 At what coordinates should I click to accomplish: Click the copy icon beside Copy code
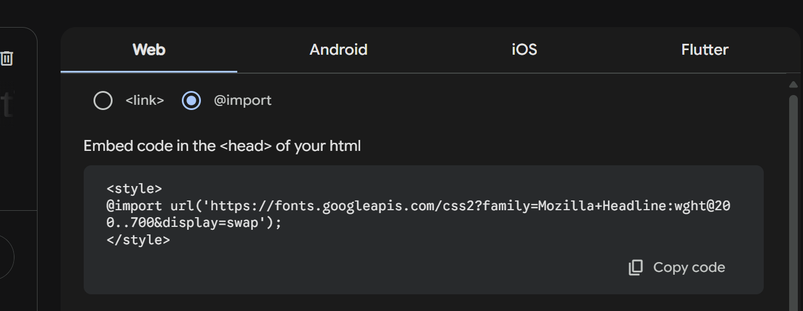pyautogui.click(x=636, y=267)
